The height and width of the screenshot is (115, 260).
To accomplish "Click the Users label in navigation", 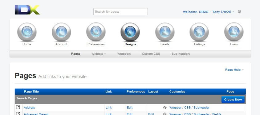I will tap(234, 44).
